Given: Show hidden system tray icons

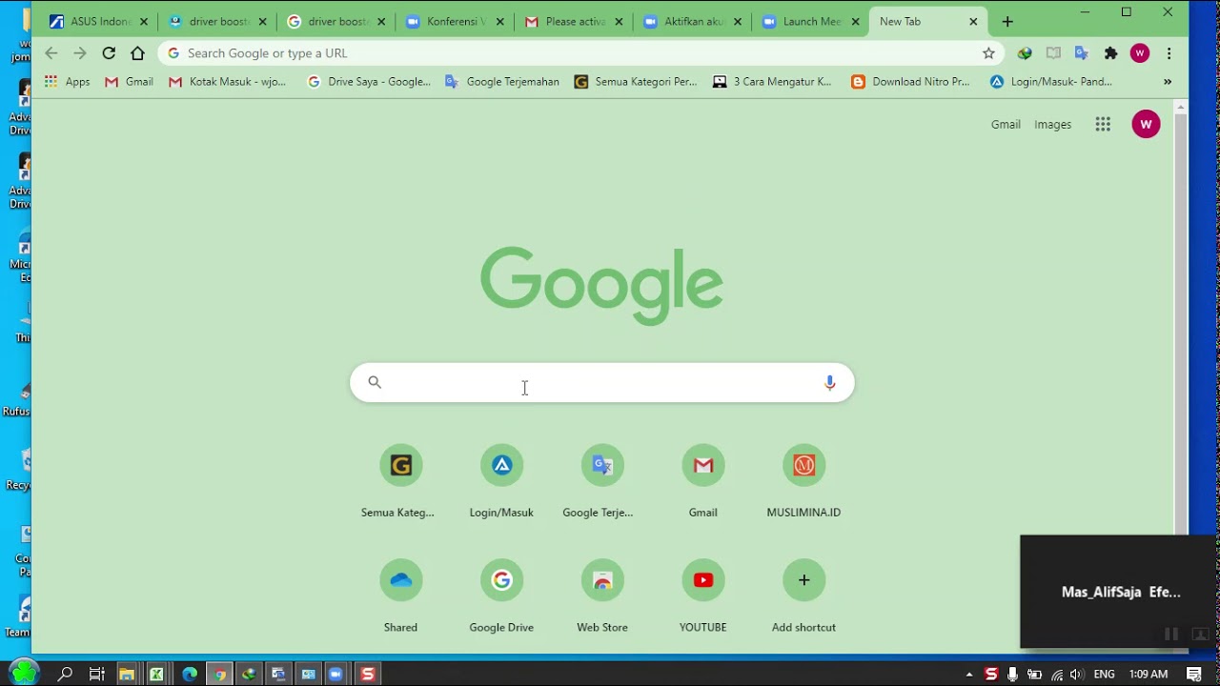Looking at the screenshot, I should (969, 675).
